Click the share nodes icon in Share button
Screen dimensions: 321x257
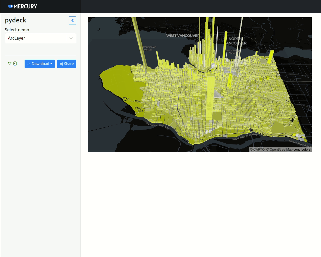(61, 64)
